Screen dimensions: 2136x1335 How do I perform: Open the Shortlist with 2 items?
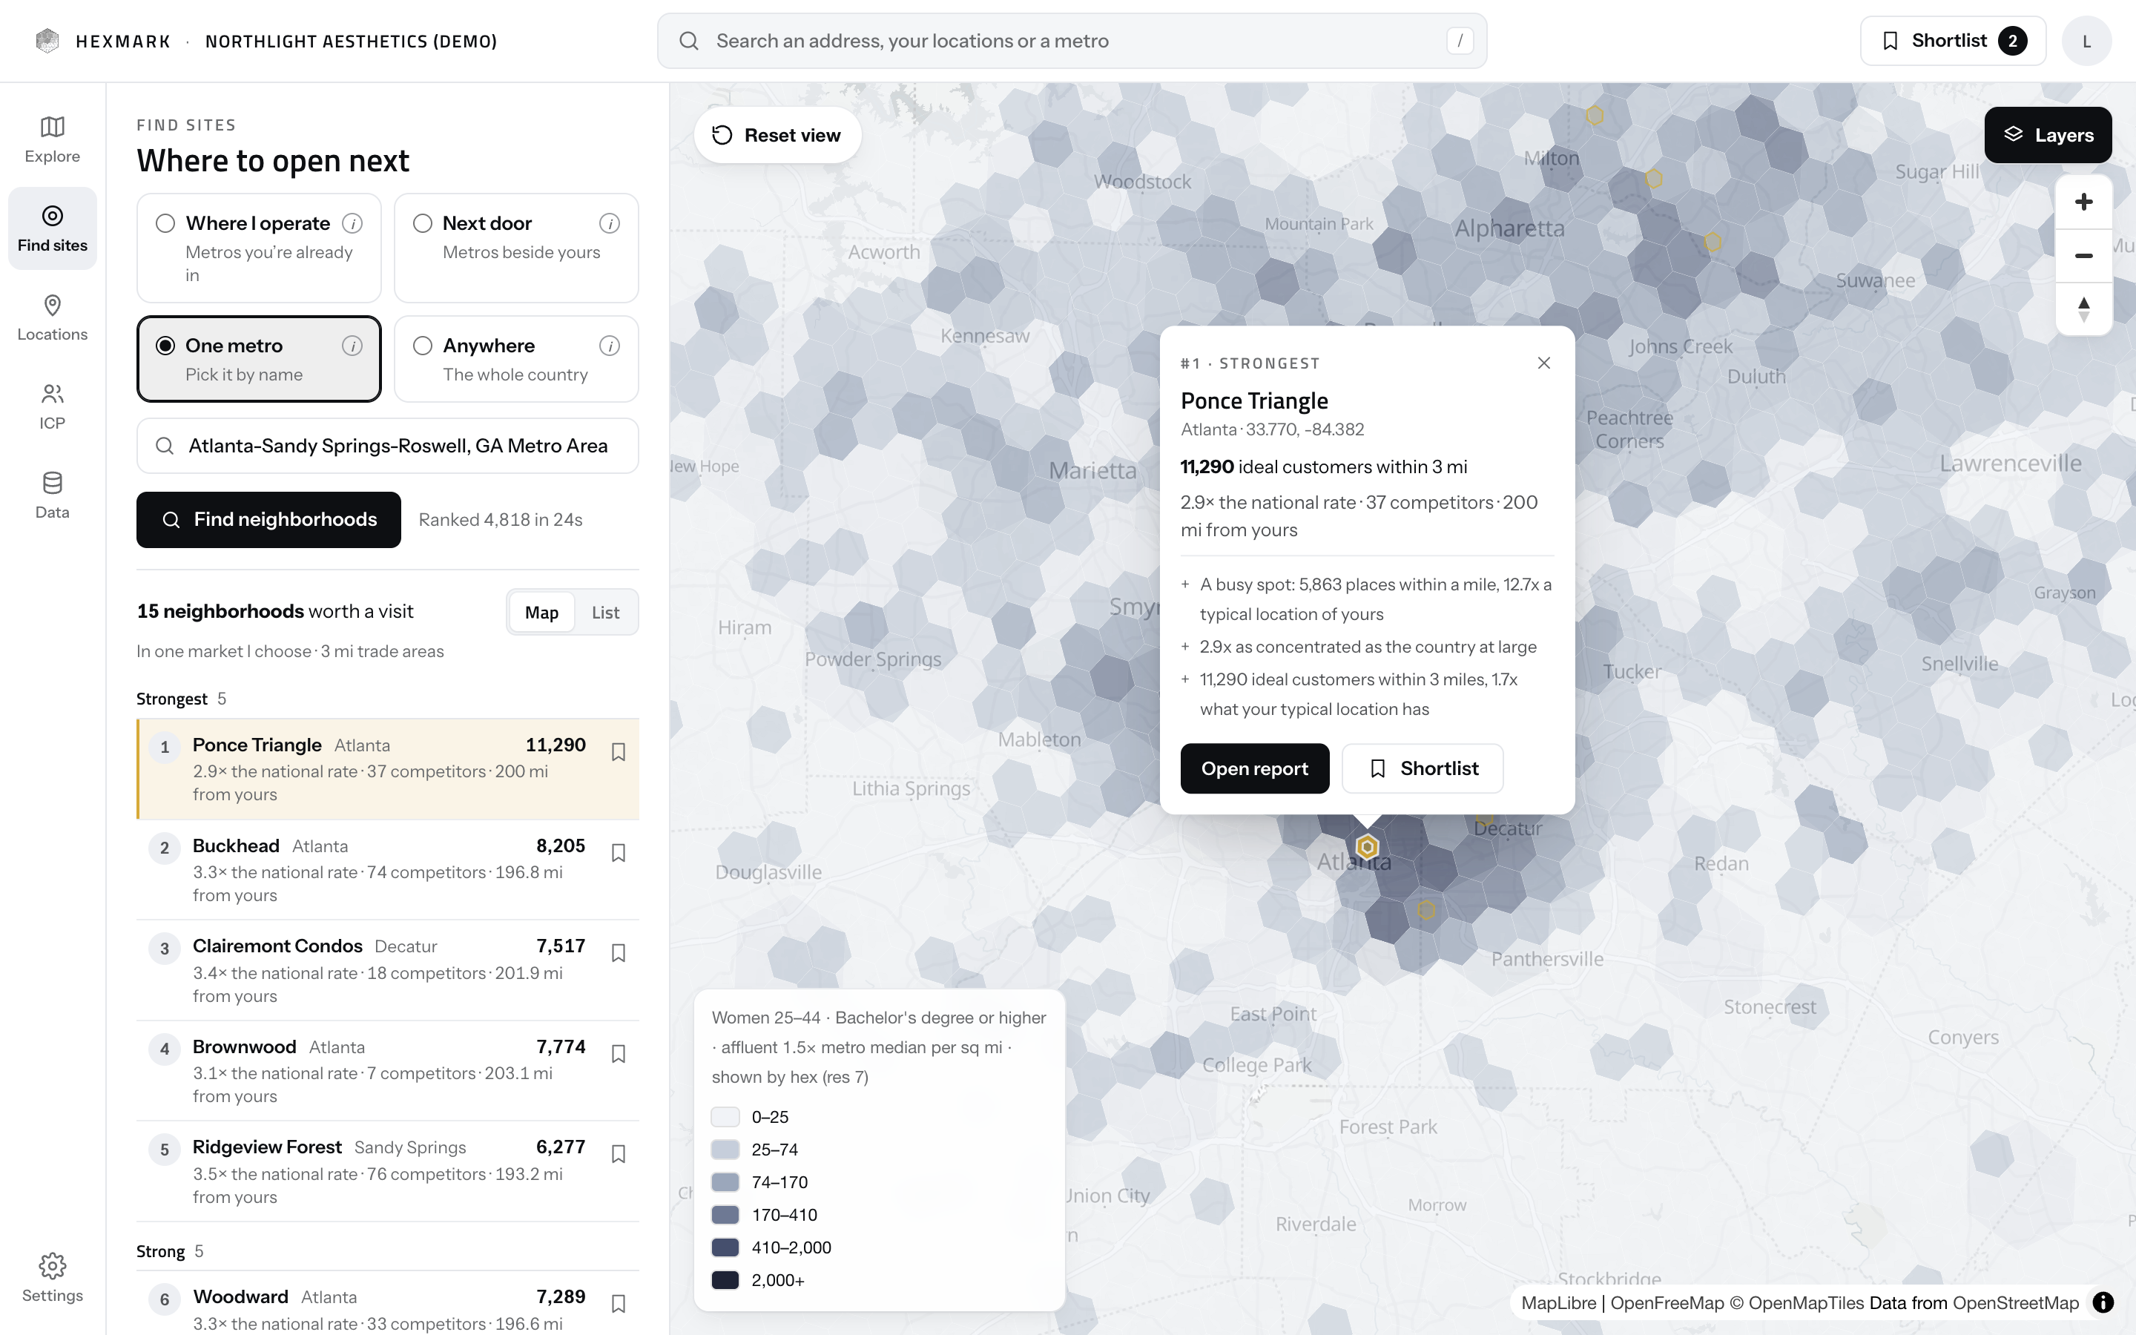coord(1952,41)
